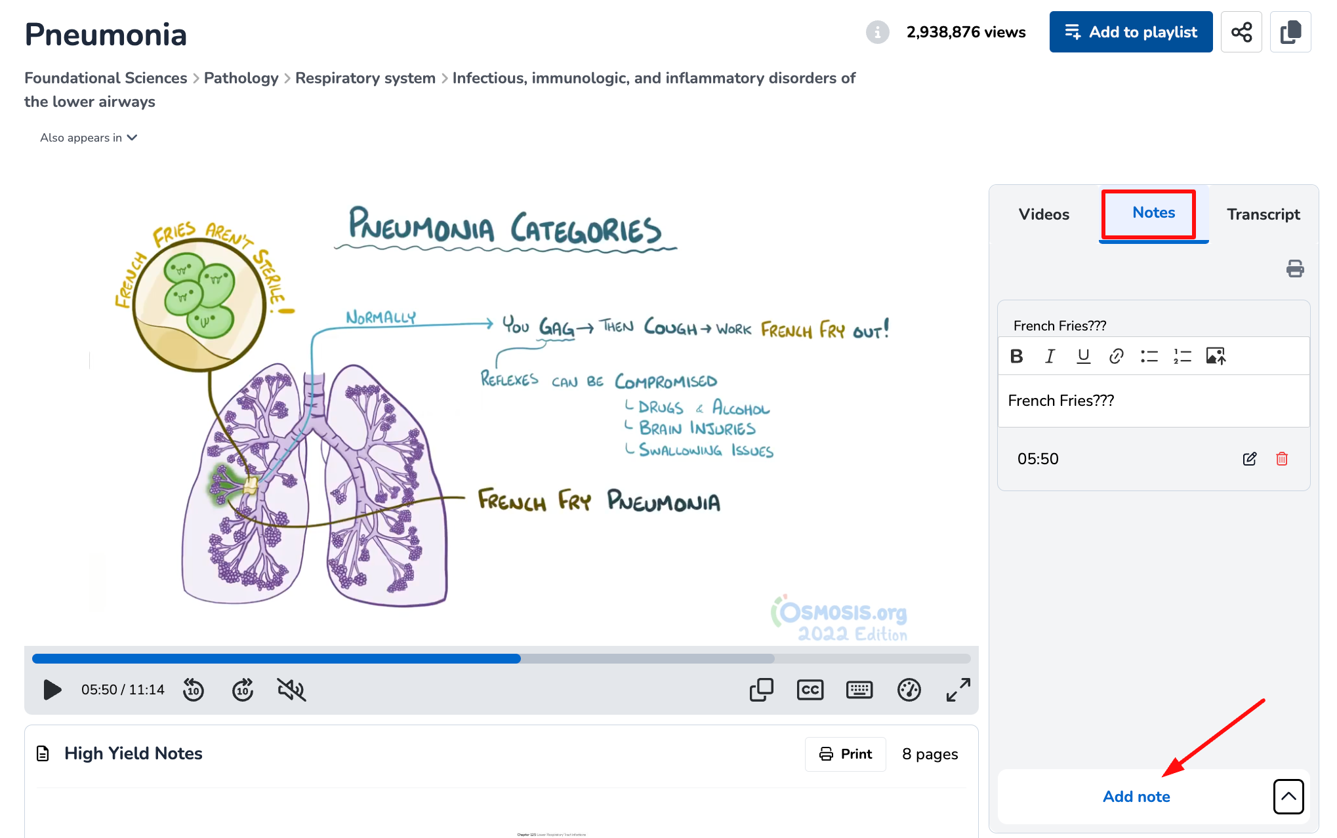The height and width of the screenshot is (838, 1337).
Task: Click the share icon button
Action: [x=1241, y=32]
